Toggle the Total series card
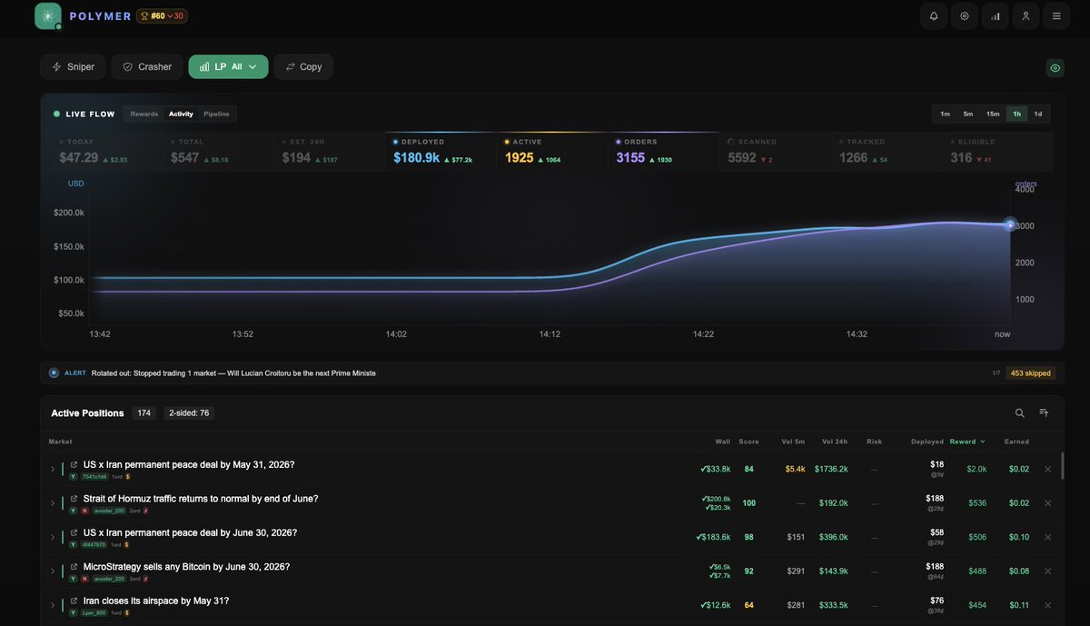 [x=218, y=152]
